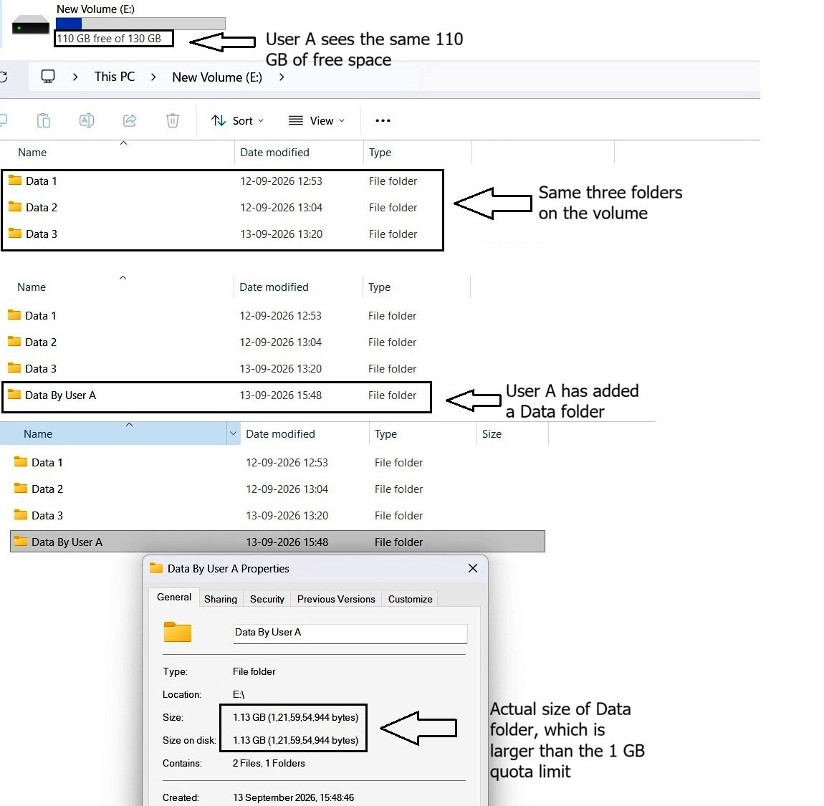Viewport: 824px width, 806px height.
Task: Open the View dropdown
Action: (317, 121)
